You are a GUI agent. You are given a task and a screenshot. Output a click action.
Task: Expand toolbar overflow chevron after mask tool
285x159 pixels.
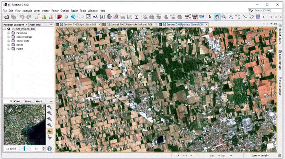[263, 17]
